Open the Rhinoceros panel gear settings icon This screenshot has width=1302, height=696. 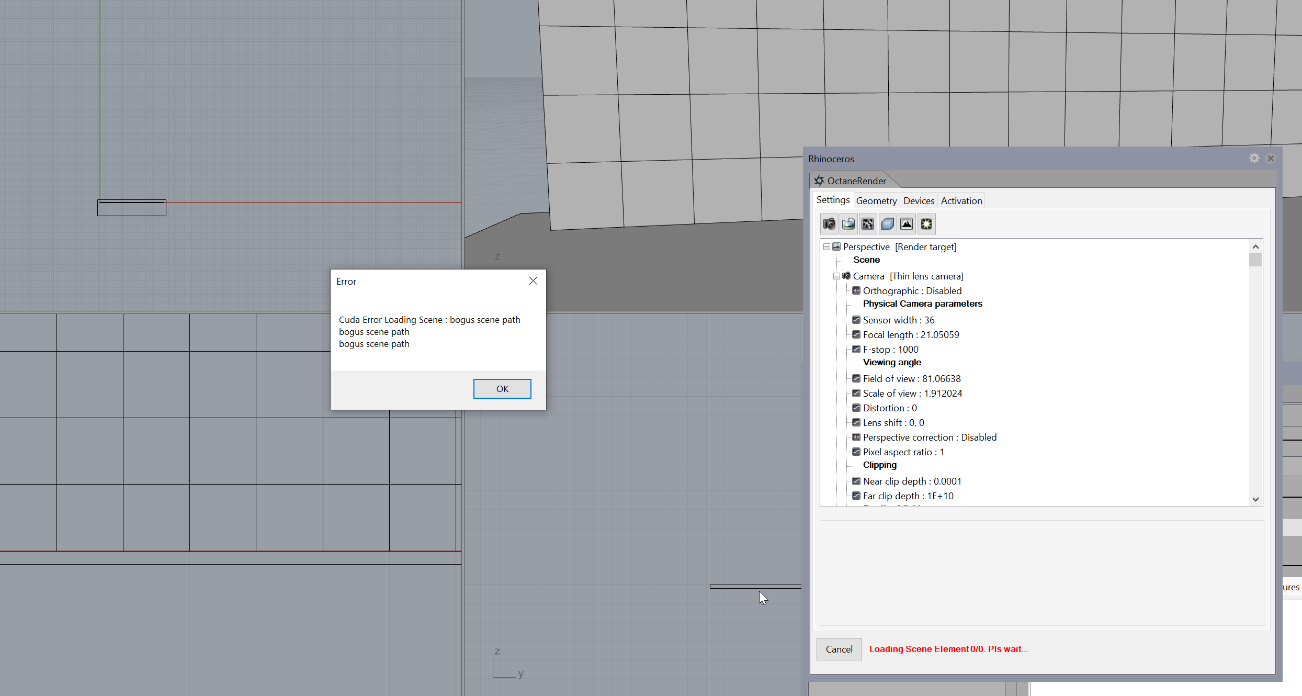point(1254,158)
